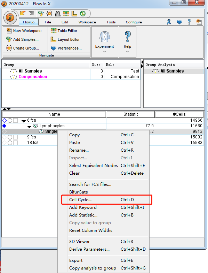Screen dimensions: 208x273
Task: Click the blue ribbon icon at top right
Action: pyautogui.click(x=169, y=22)
